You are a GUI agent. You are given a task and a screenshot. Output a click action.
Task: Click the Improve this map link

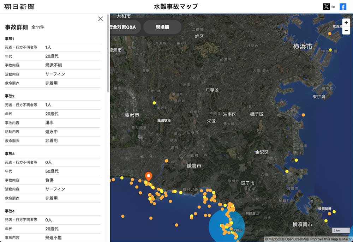click(x=324, y=239)
